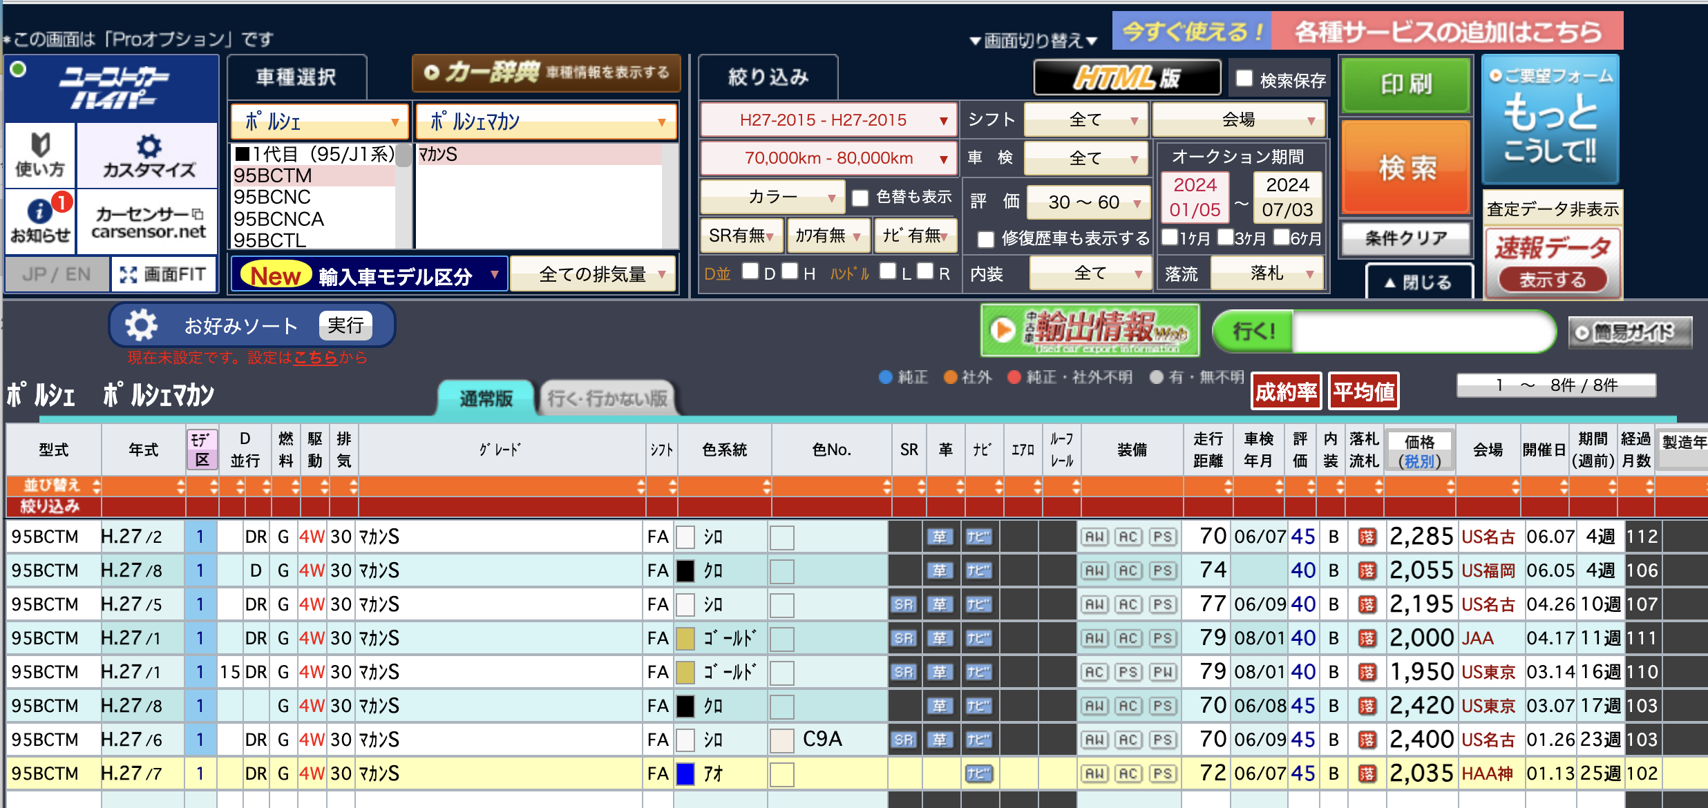Open the 全ての排気量 dropdown
This screenshot has height=808, width=1708.
pyautogui.click(x=593, y=274)
